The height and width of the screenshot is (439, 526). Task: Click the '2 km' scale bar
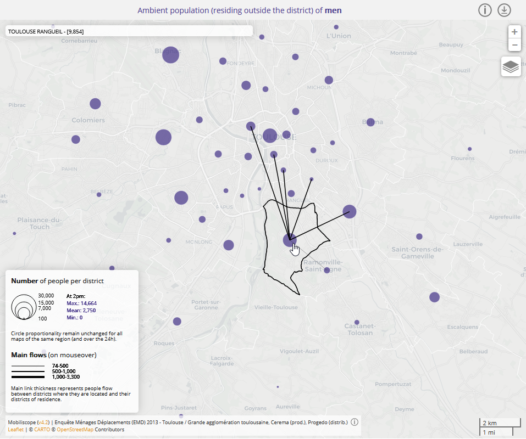click(500, 423)
